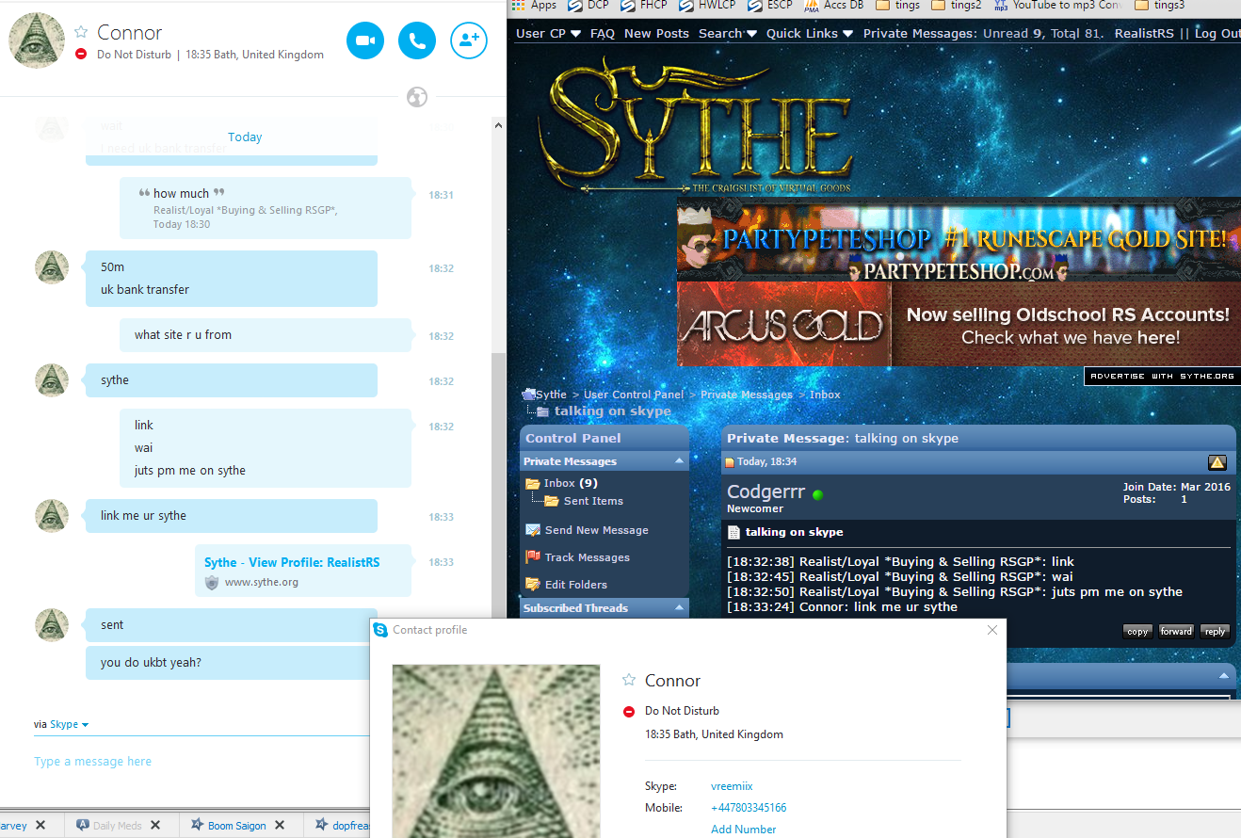Close the Contact profile window
The image size is (1241, 838).
pyautogui.click(x=991, y=630)
